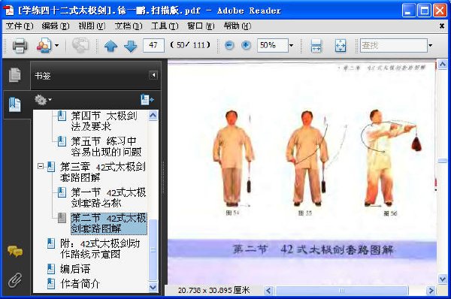Viewport: 451px width, 299px height.
Task: Open the Find options dropdown arrow
Action: [430, 45]
